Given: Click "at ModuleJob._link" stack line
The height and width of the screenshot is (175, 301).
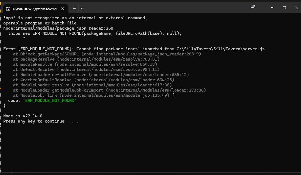Looking at the screenshot, I should (x=93, y=95).
